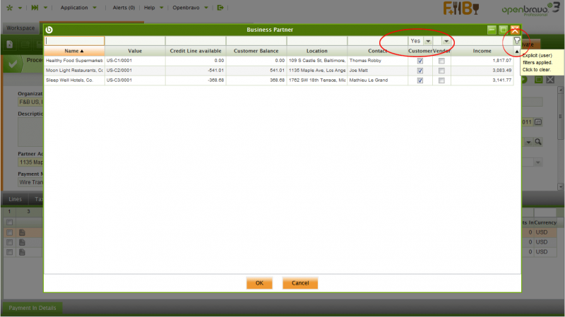Close the Business Partner dialog
The image size is (565, 317).
point(515,30)
